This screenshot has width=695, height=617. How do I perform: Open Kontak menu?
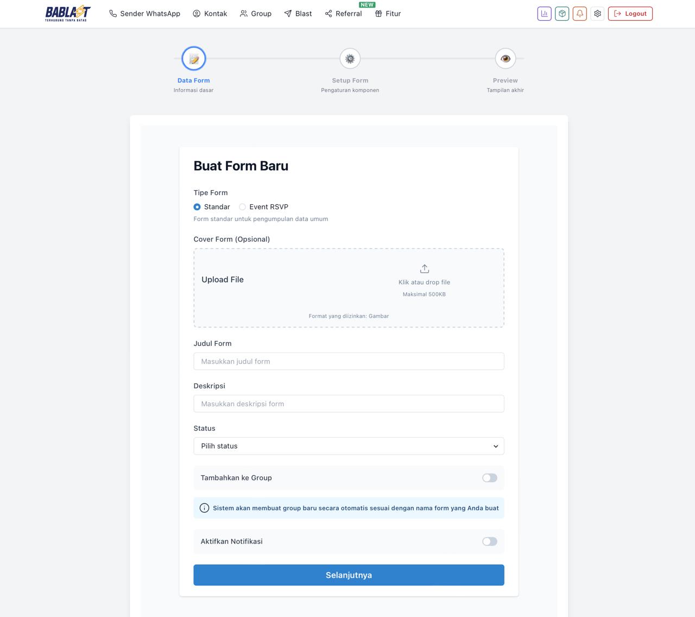(210, 14)
